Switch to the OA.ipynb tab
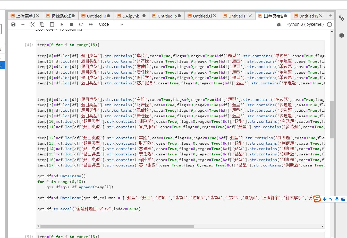 coord(128,15)
